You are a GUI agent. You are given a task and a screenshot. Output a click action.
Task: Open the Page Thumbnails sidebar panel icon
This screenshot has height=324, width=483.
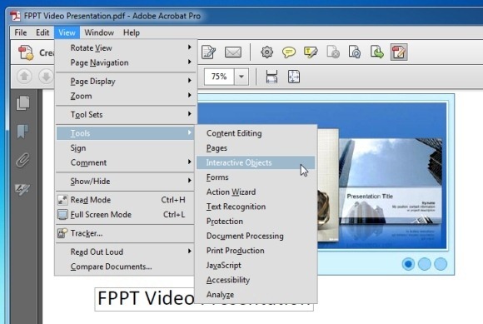(23, 103)
